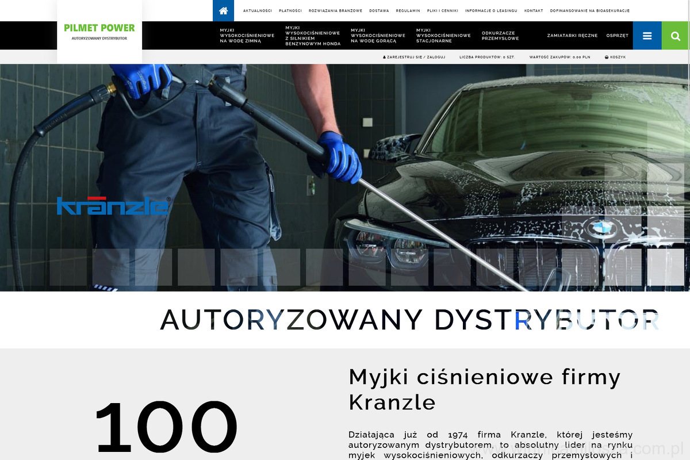Open the Płatności menu item
690x460 pixels.
[290, 11]
